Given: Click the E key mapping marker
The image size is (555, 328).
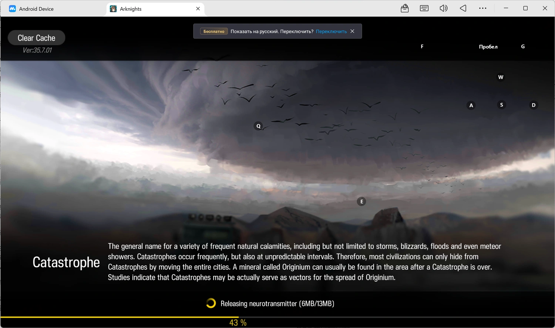Looking at the screenshot, I should tap(361, 202).
